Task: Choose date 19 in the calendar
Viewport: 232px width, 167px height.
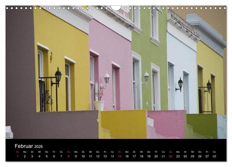Action: (149, 156)
